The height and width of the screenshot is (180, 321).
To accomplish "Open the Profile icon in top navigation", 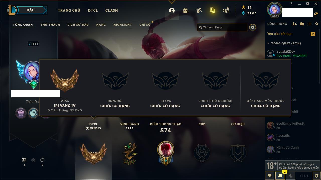I will point(172,10).
